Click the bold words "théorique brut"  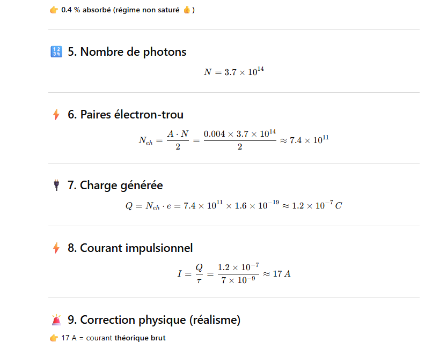(x=140, y=338)
